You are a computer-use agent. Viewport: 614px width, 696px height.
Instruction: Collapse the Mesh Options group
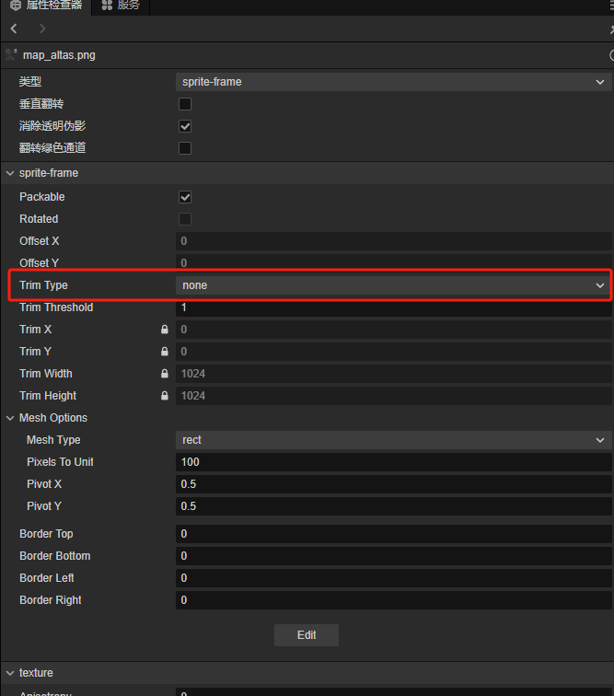pyautogui.click(x=10, y=418)
